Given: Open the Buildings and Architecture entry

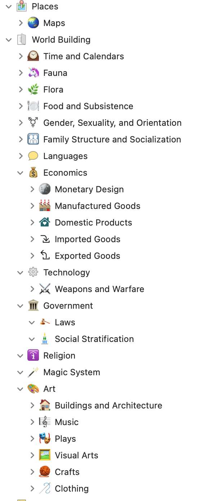Looking at the screenshot, I should pos(108,406).
